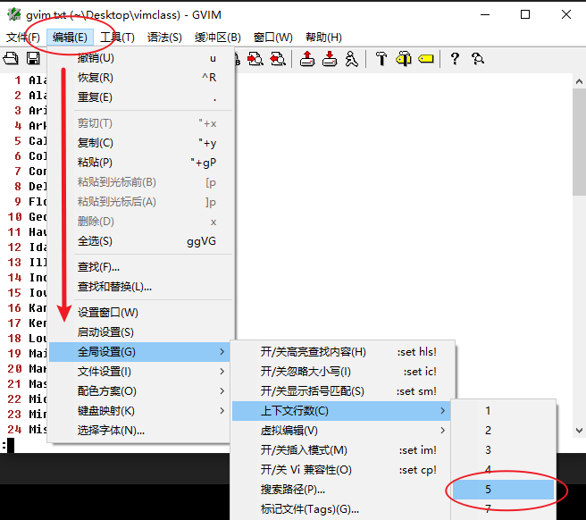Click the Save Session toolbar icon

pos(330,59)
